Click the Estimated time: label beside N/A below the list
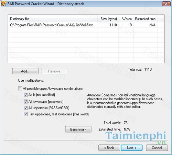The height and width of the screenshot is (155, 172). click(110, 129)
